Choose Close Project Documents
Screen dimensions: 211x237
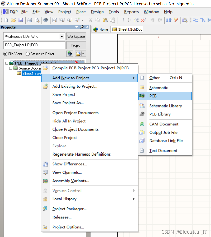[x=90, y=129]
